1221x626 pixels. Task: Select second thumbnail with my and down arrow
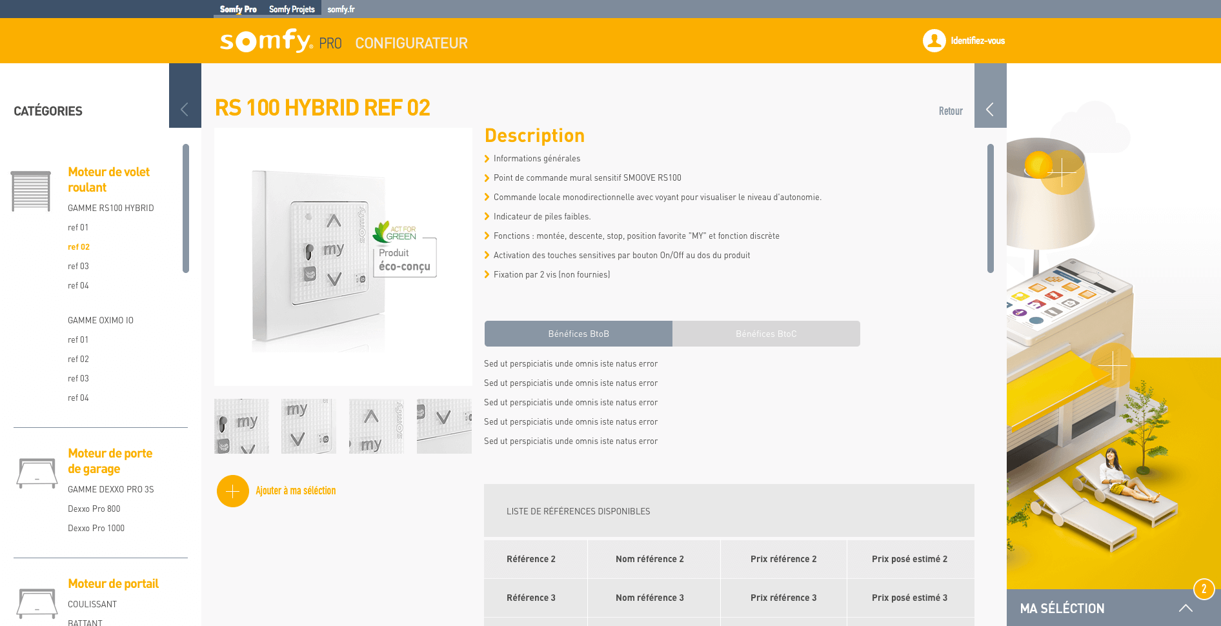[x=308, y=426]
